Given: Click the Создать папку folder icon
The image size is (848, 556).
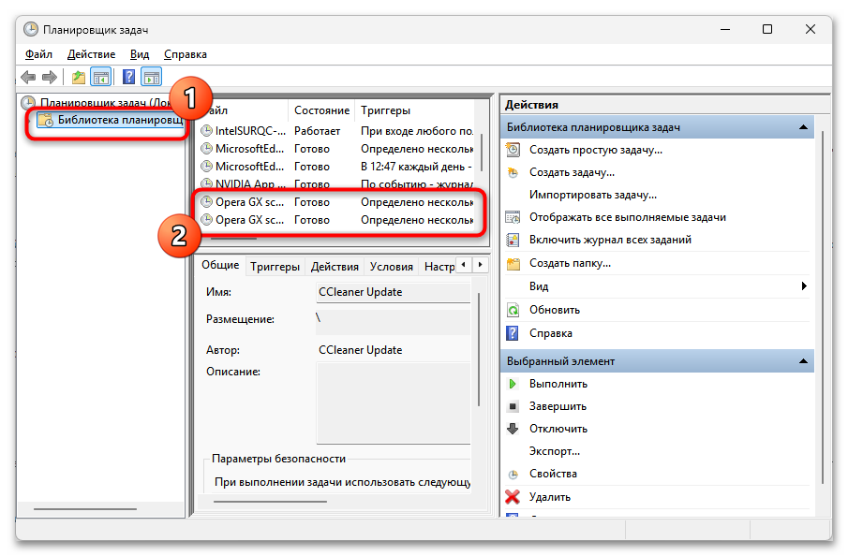Looking at the screenshot, I should [513, 264].
